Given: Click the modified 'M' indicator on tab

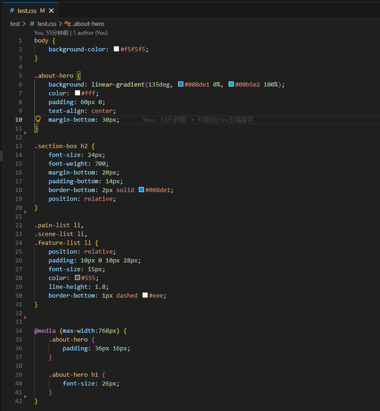Looking at the screenshot, I should (x=43, y=11).
